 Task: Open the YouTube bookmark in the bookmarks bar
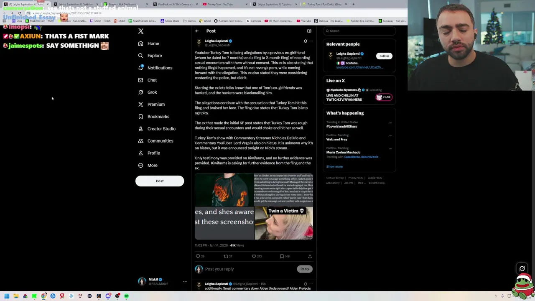click(x=304, y=21)
